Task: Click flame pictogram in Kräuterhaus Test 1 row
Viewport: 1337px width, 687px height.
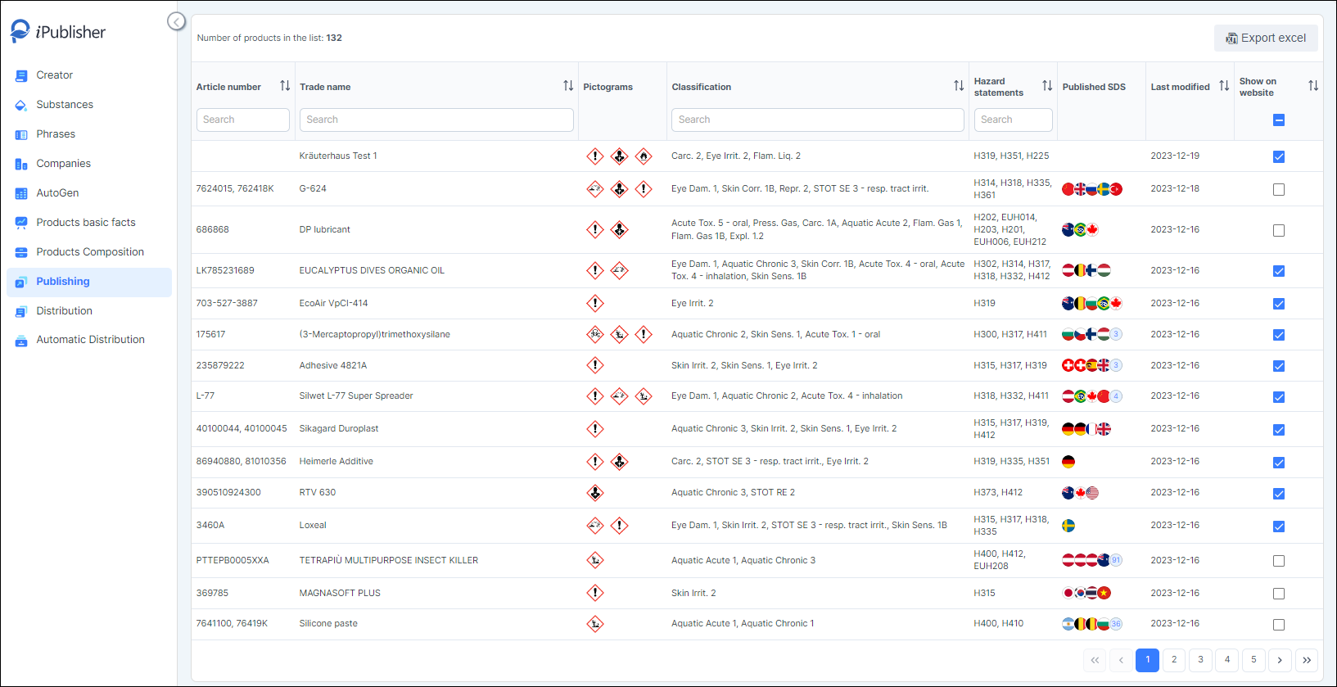Action: point(644,156)
